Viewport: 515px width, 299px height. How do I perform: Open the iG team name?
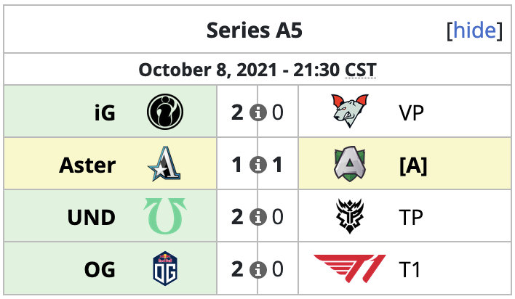105,112
